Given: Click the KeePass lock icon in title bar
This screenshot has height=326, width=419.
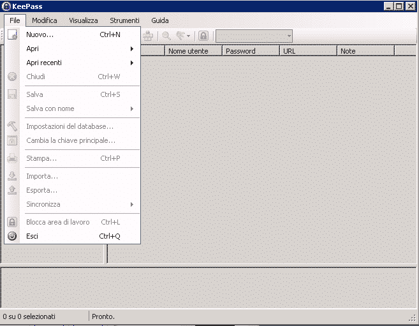Looking at the screenshot, I should pos(6,6).
